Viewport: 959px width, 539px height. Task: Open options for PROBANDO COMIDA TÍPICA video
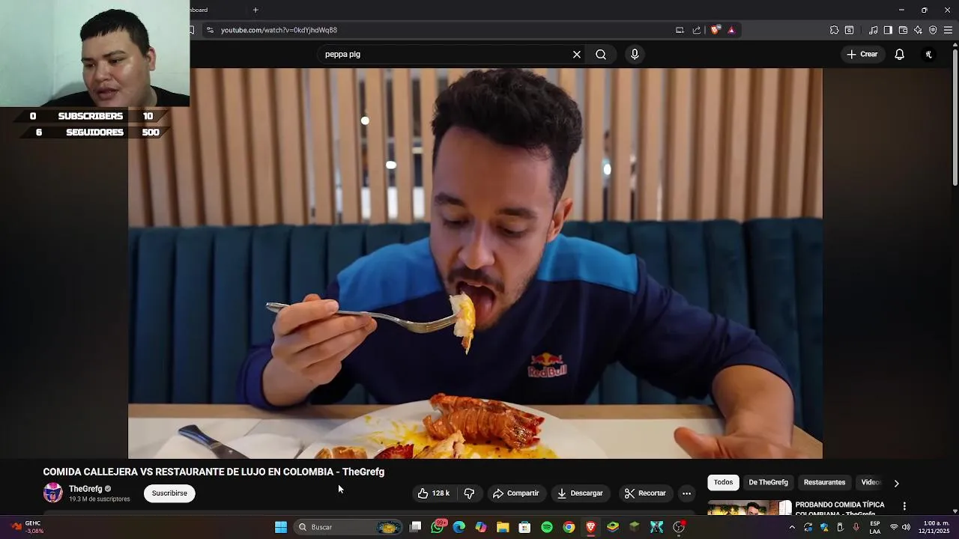click(904, 506)
